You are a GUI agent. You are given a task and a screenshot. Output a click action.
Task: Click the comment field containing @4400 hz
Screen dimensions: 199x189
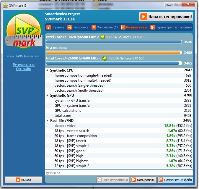pyautogui.click(x=119, y=173)
